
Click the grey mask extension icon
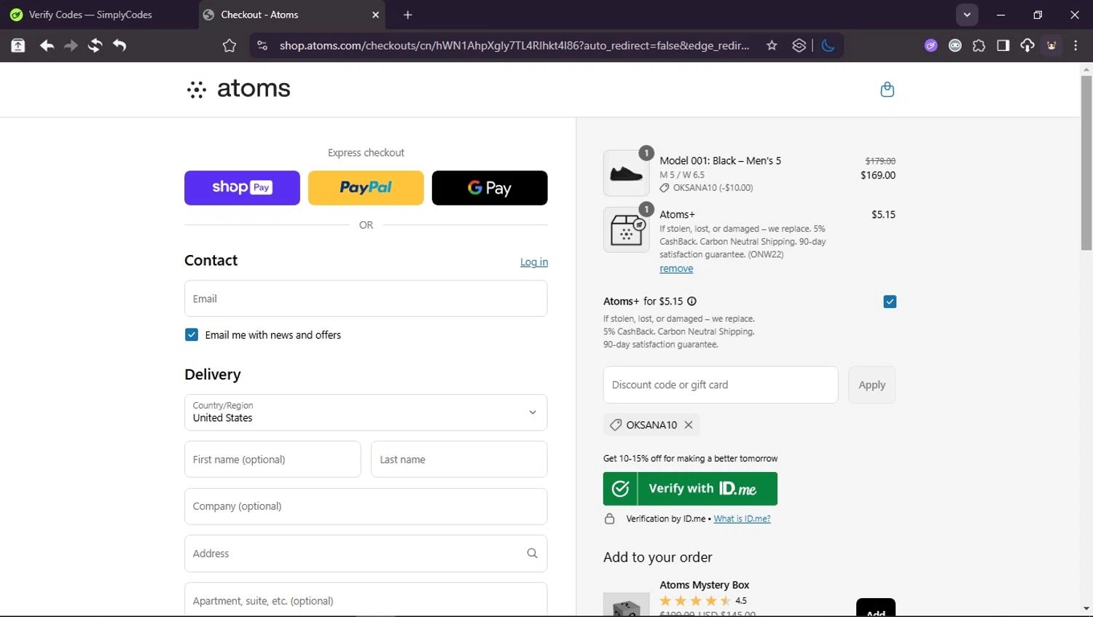(x=955, y=45)
